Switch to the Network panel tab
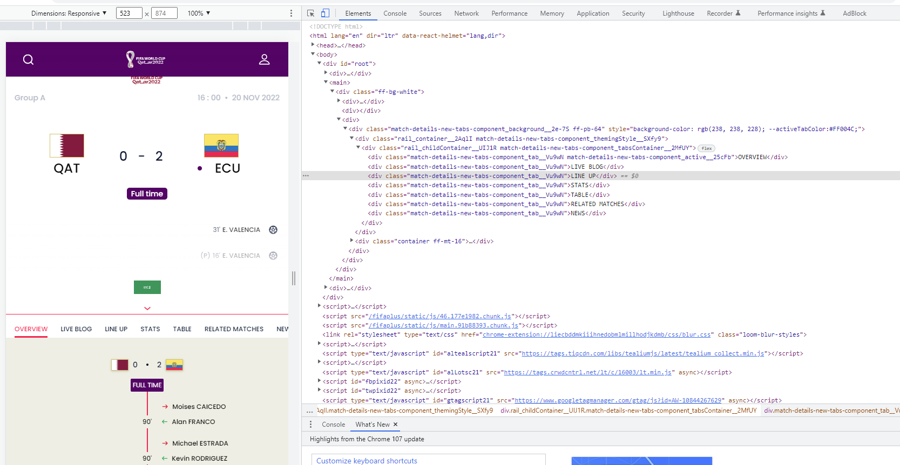Screen dimensions: 900x465 pyautogui.click(x=466, y=13)
